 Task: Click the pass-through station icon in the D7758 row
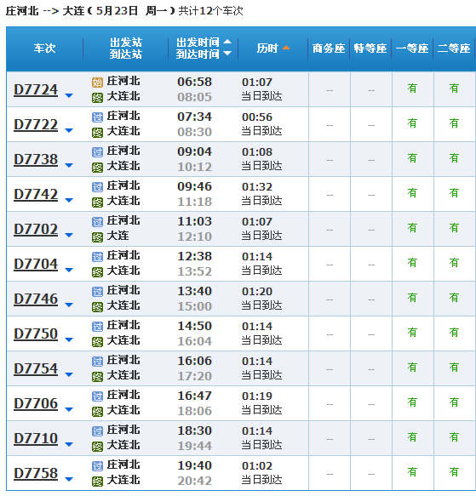tap(97, 466)
